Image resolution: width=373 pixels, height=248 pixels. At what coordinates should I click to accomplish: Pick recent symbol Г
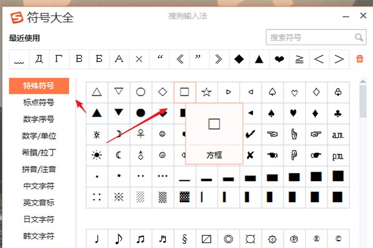[x=59, y=59]
